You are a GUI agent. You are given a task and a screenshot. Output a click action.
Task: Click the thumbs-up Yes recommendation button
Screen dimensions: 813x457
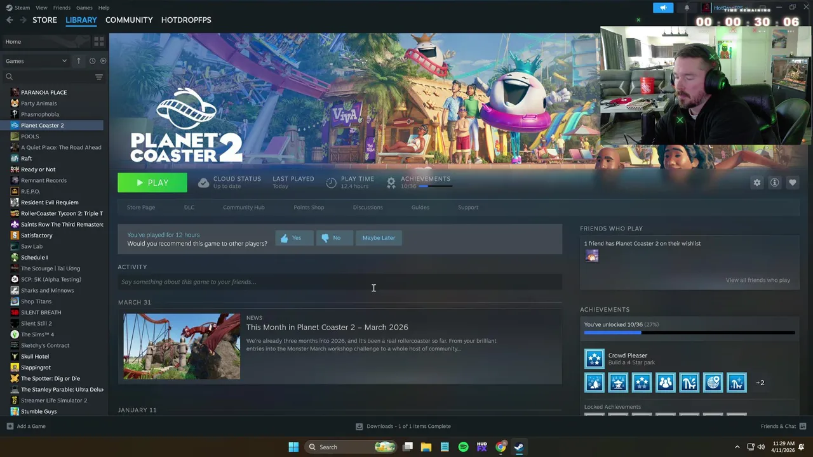pos(294,238)
